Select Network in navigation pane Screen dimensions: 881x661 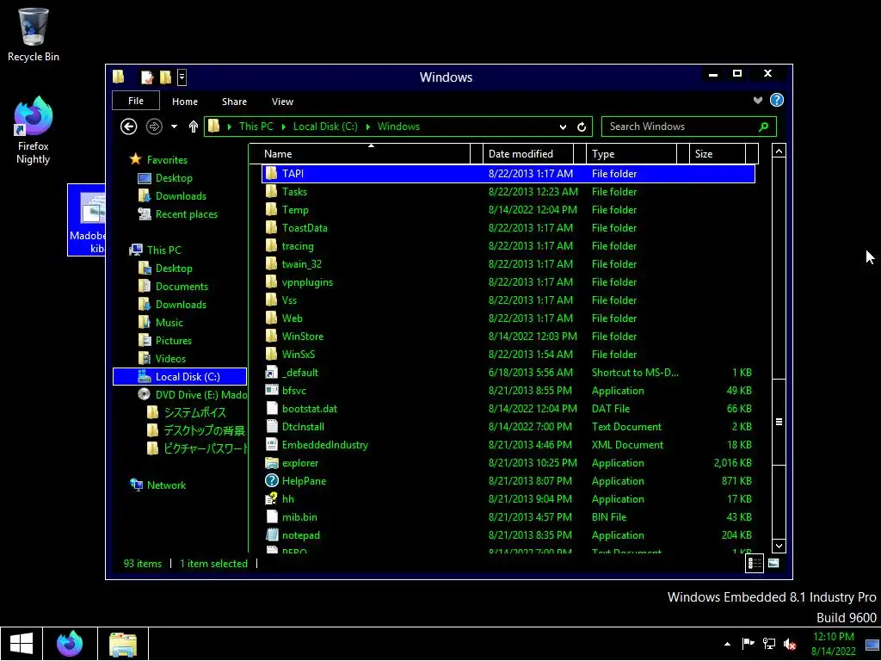[x=166, y=485]
